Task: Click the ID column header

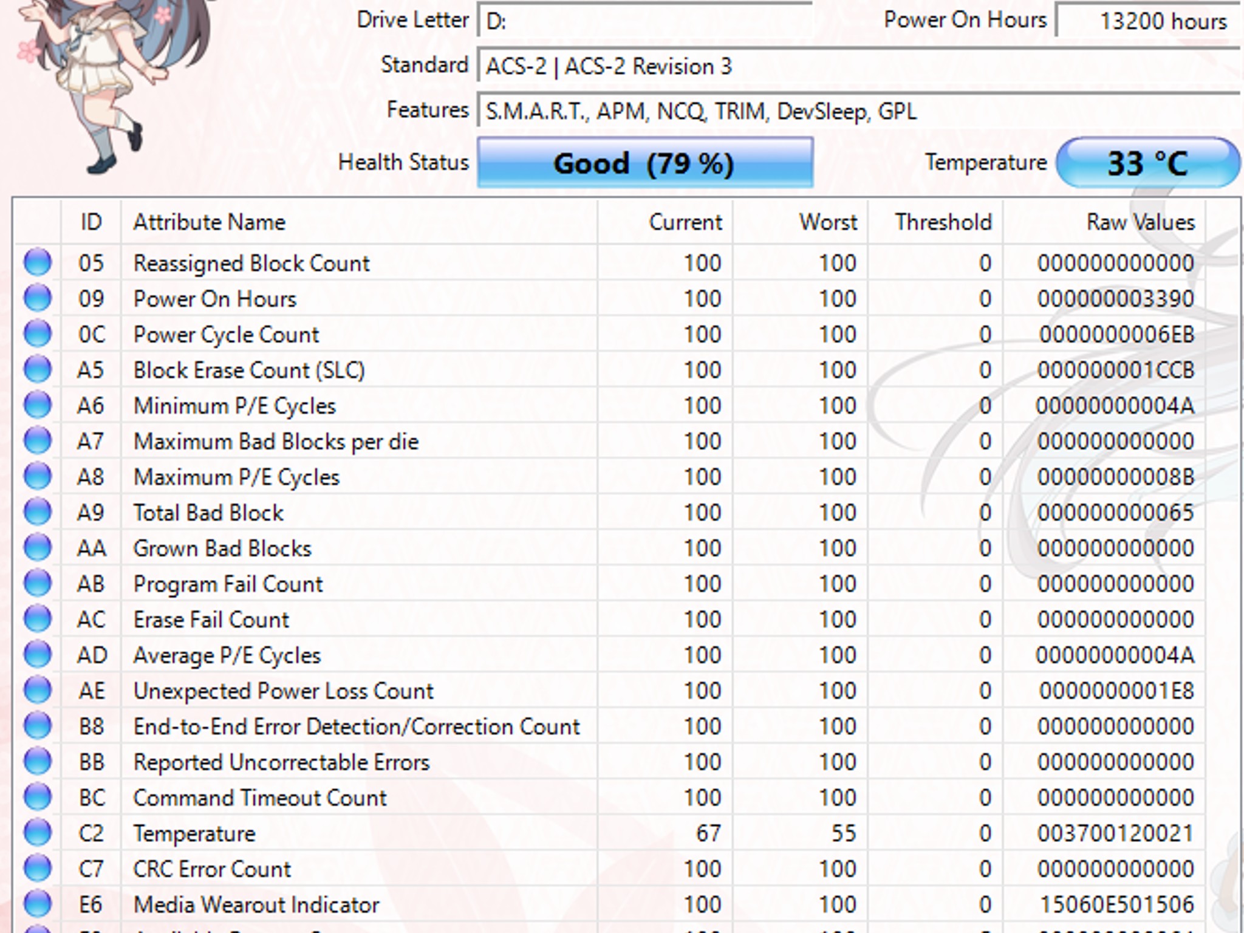Action: pos(91,222)
